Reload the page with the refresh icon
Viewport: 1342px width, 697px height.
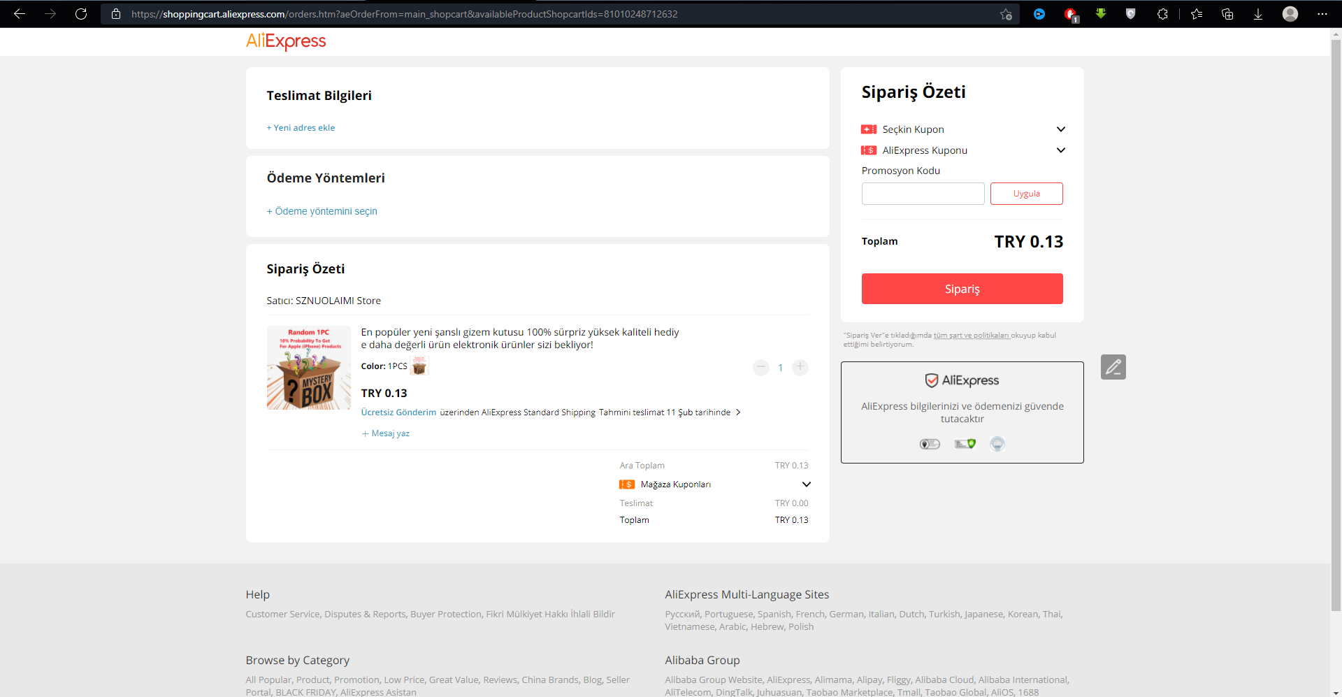[x=81, y=14]
